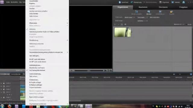Click the scissors split-clip icon below monitor

pyautogui.click(x=105, y=70)
